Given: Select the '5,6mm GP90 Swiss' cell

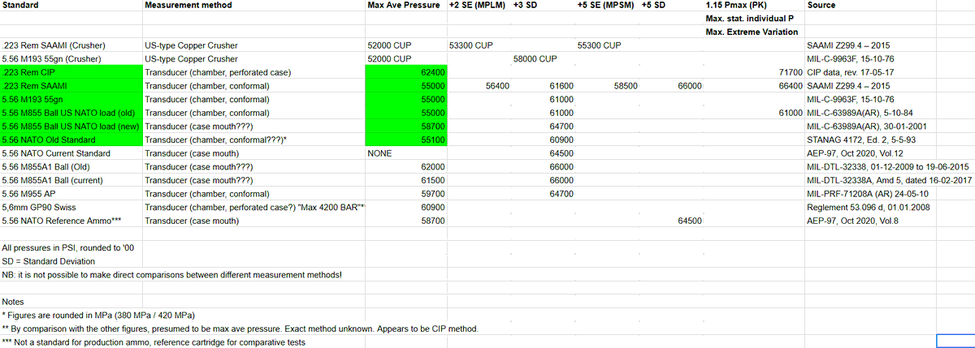Looking at the screenshot, I should (71, 206).
